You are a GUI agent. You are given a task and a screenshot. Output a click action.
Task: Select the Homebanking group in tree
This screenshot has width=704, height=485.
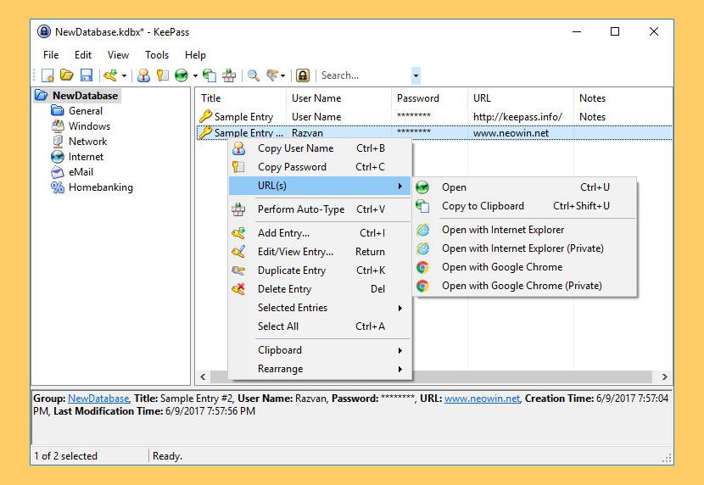click(101, 187)
